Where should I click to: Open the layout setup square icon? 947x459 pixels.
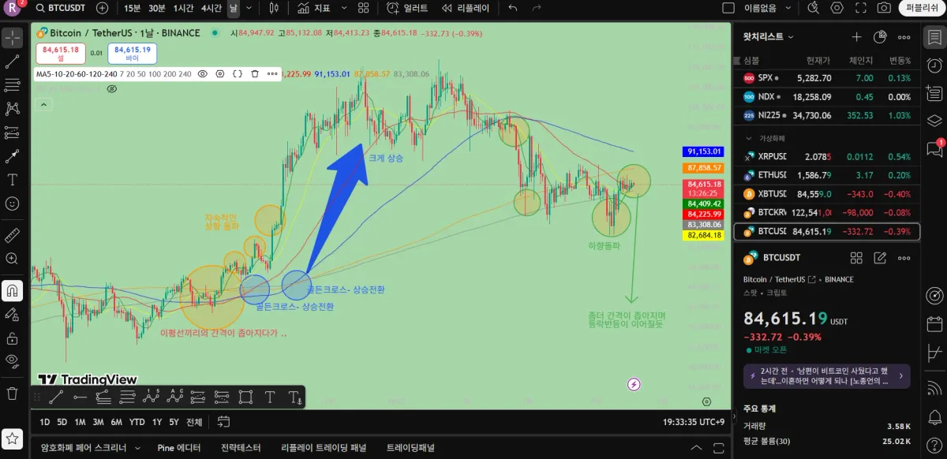[727, 8]
